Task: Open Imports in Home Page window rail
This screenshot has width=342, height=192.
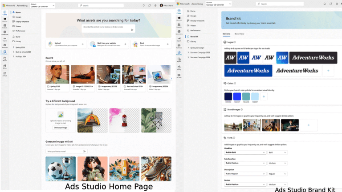Action: click(x=4, y=40)
